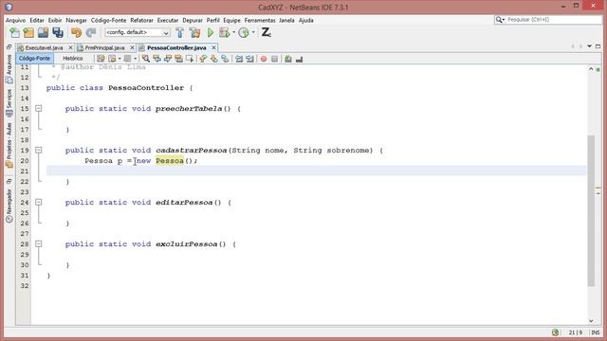Click the Shift Line Left icon
The width and height of the screenshot is (607, 341).
[239, 59]
